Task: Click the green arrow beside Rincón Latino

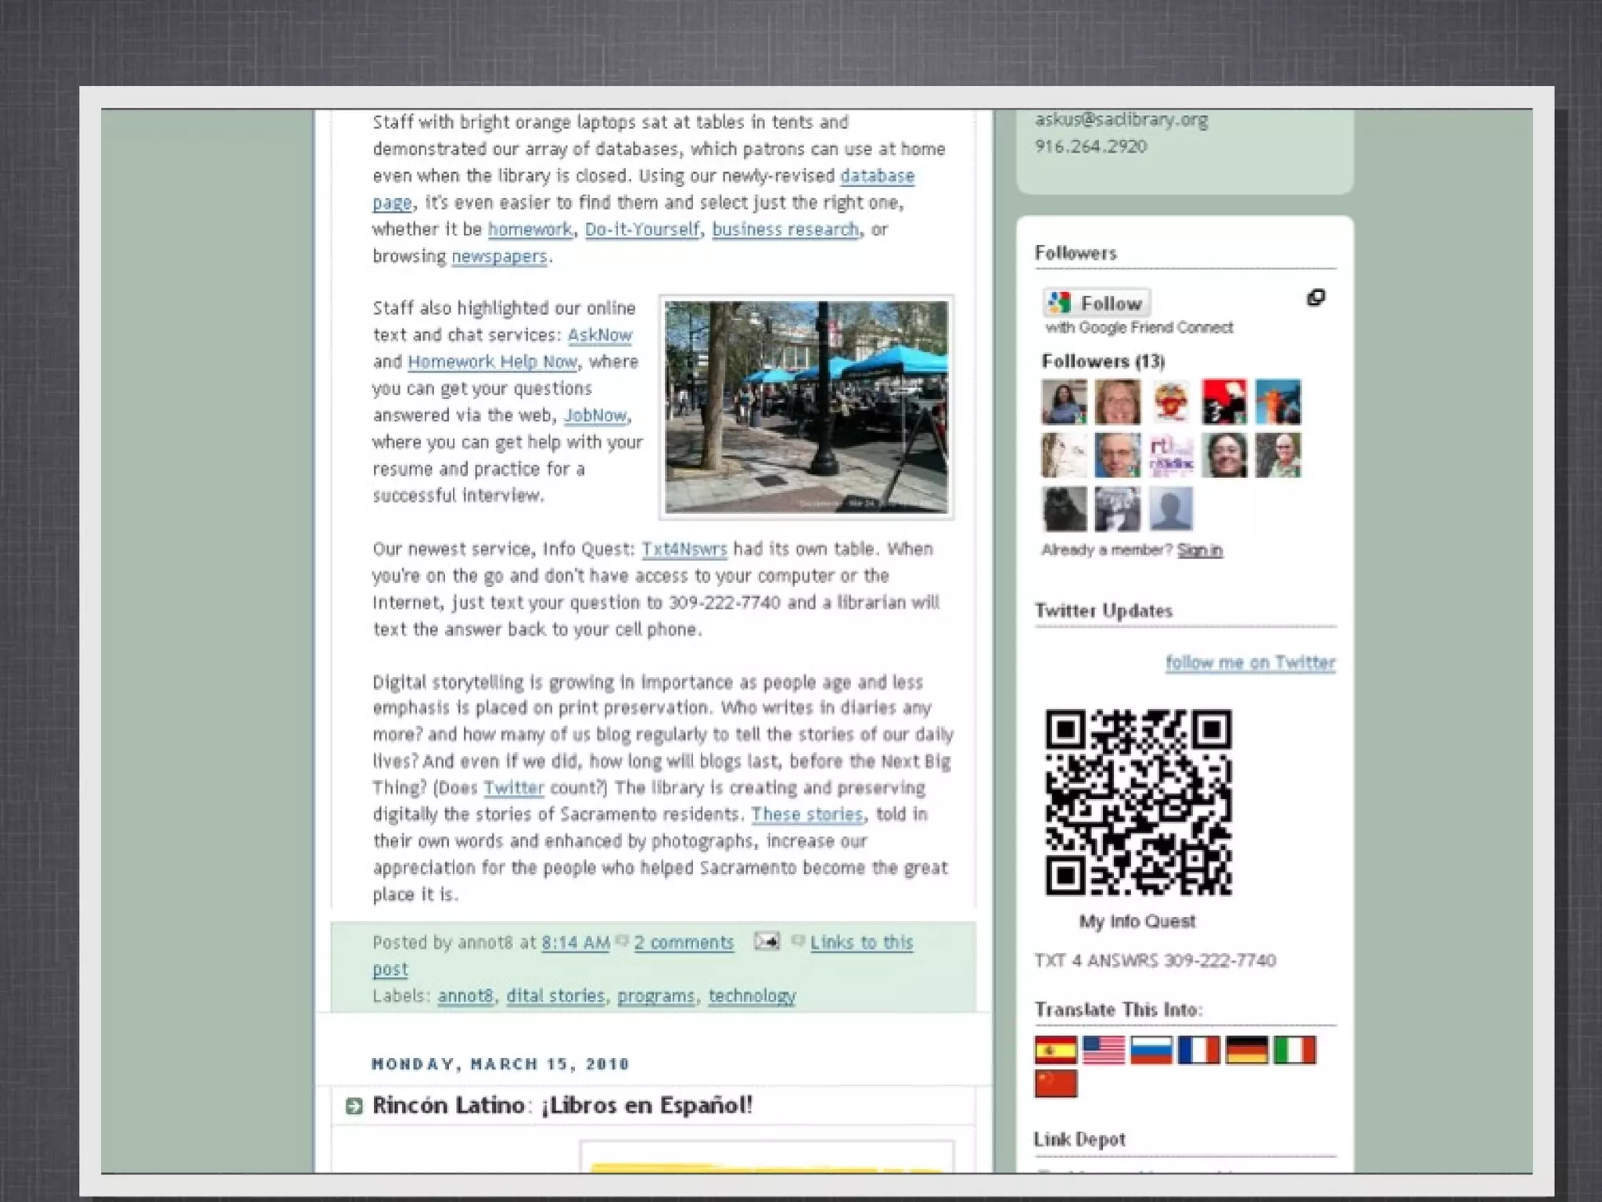Action: coord(354,1106)
